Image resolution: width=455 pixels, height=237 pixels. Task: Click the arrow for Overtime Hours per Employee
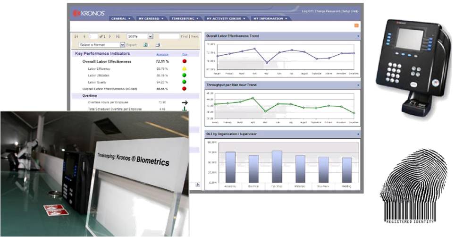click(x=185, y=102)
